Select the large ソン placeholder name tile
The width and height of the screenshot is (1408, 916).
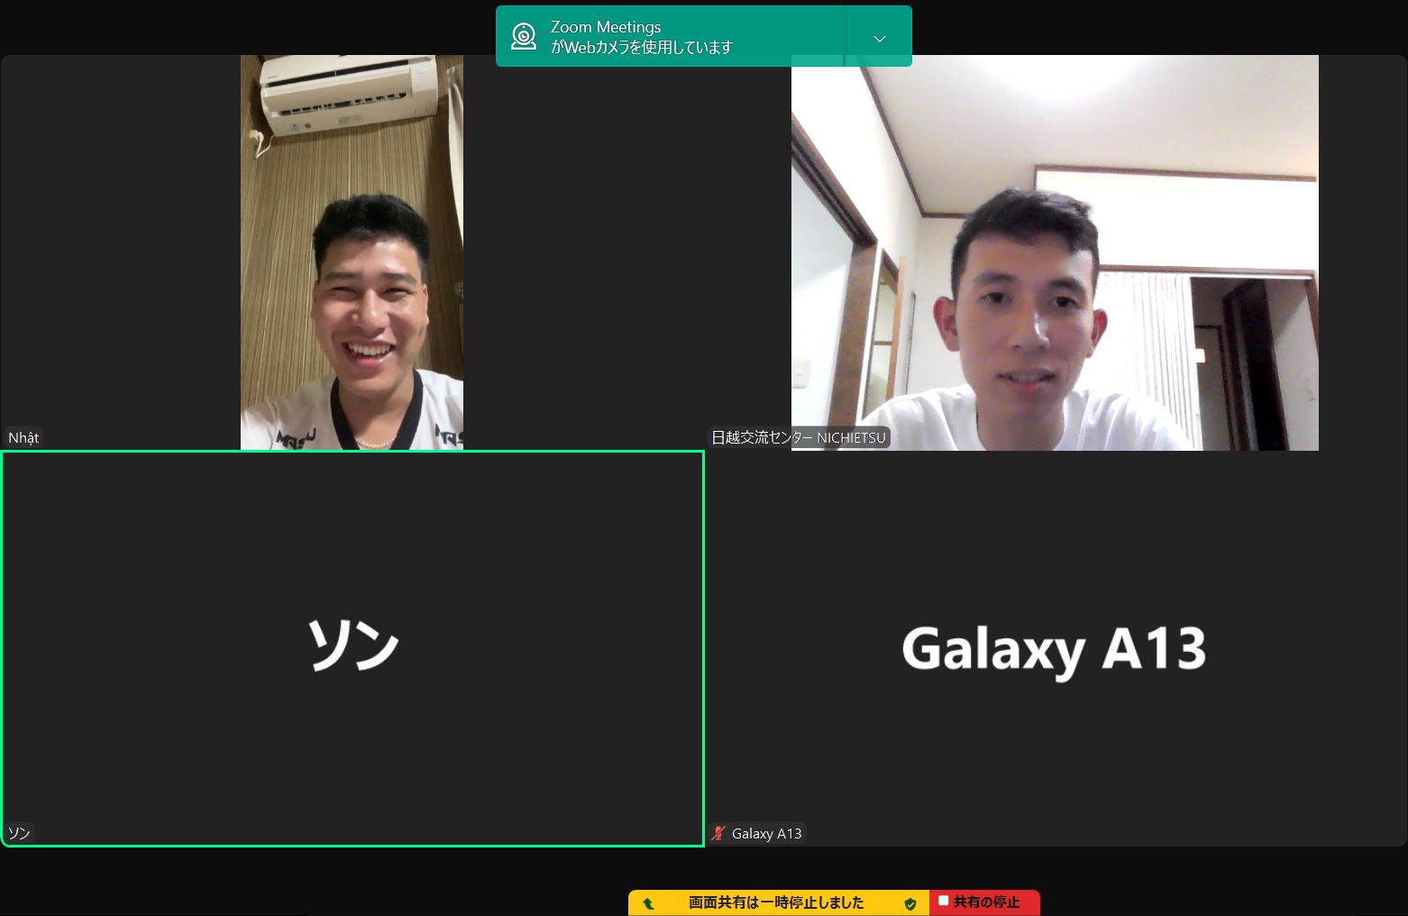[x=352, y=646]
